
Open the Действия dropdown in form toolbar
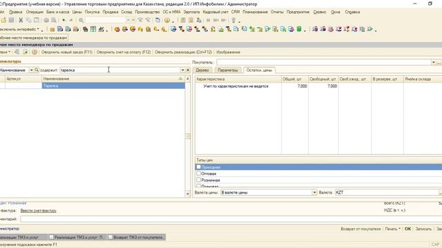click(5, 52)
